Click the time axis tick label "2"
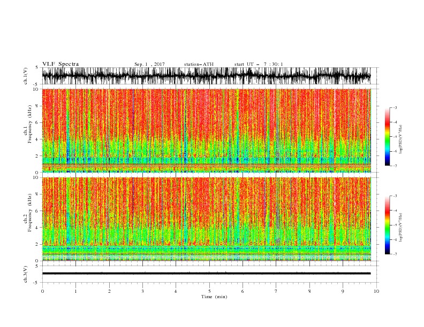 pos(109,291)
